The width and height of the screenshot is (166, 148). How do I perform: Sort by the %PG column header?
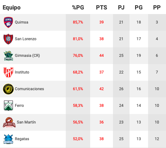click(78, 8)
